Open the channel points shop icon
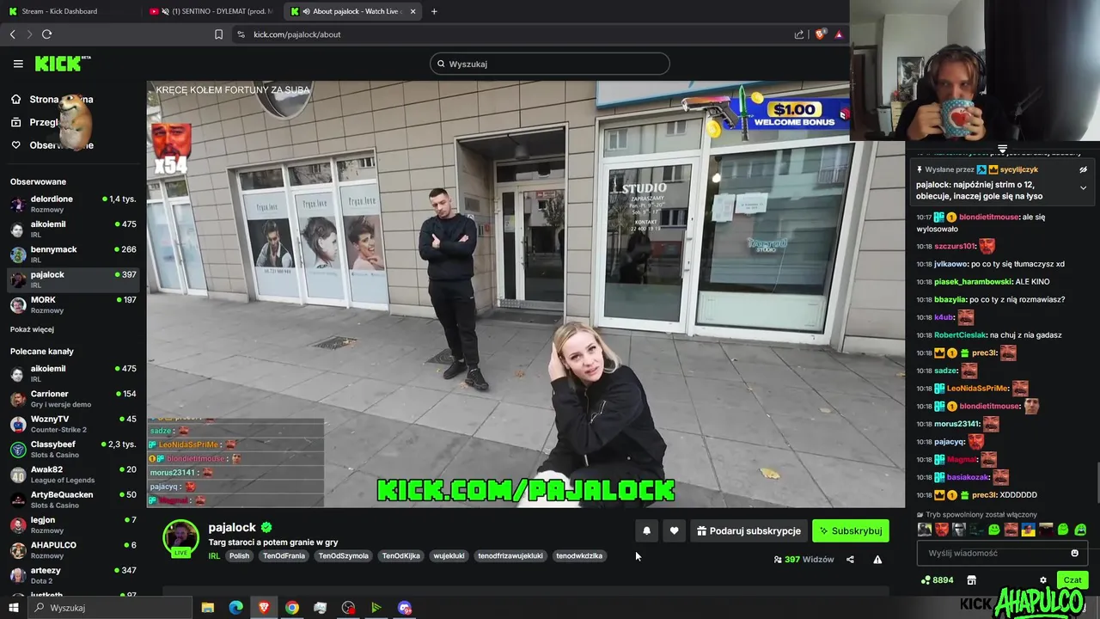This screenshot has height=619, width=1100. pyautogui.click(x=971, y=580)
